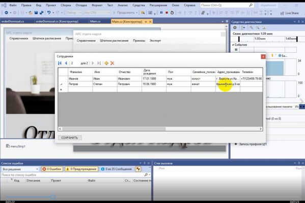Viewport: 305px width, 203px height.
Task: Go to last record in Сотрудники navigator
Action: [99, 63]
